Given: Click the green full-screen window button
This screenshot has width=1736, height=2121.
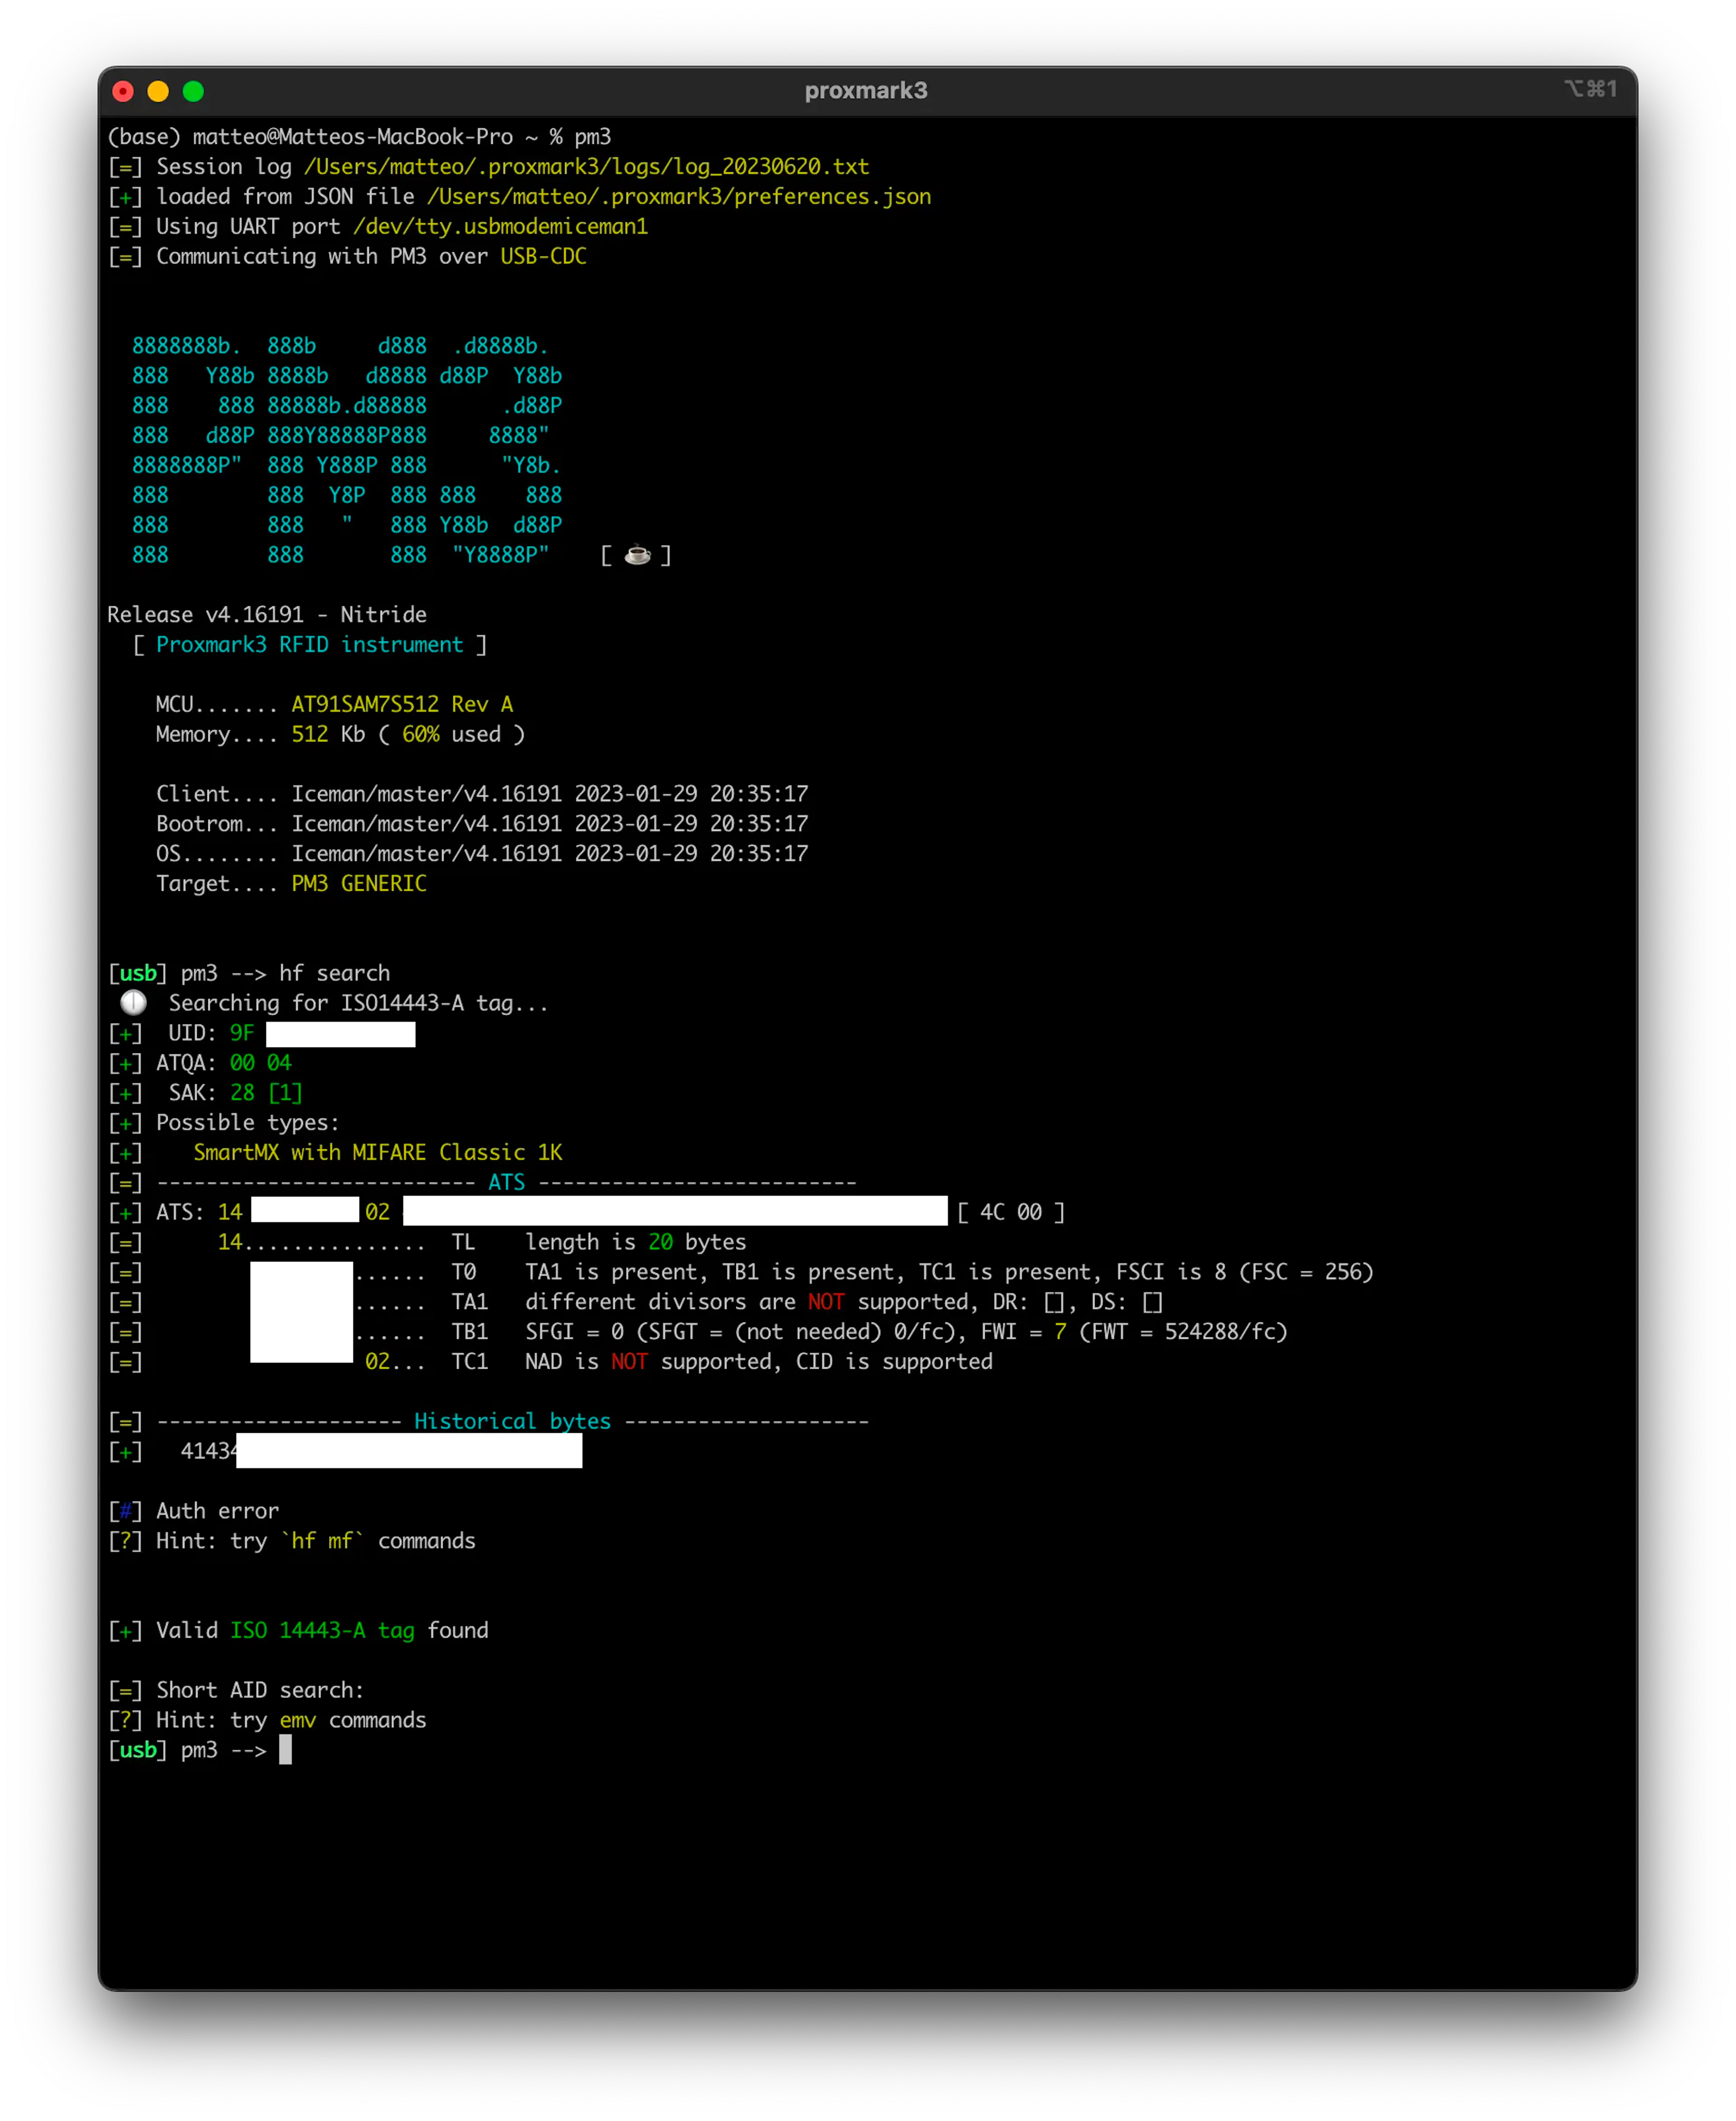Looking at the screenshot, I should 193,91.
